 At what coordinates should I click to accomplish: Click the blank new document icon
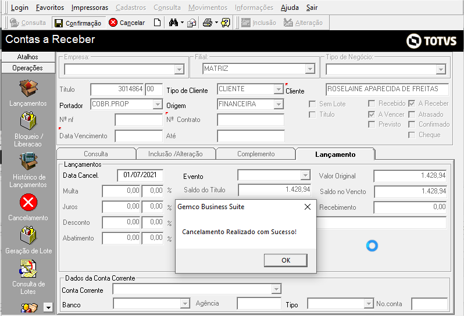[x=158, y=23]
